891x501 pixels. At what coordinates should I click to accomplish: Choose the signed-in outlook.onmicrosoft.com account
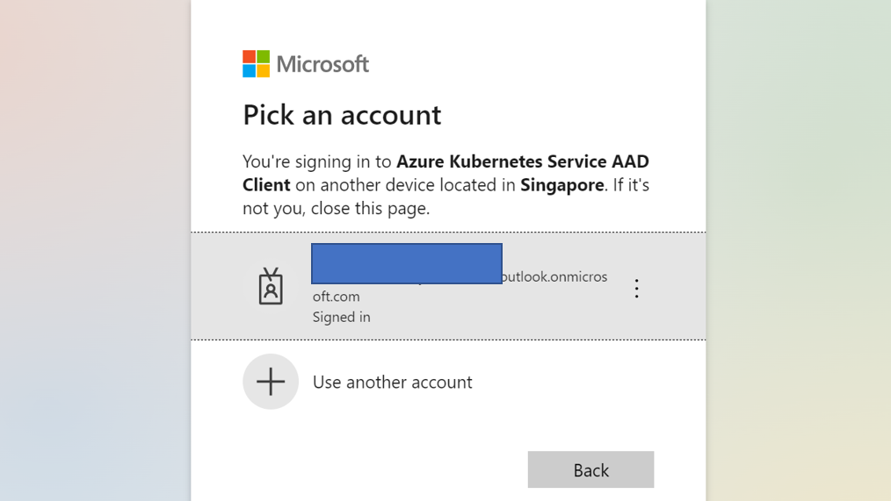[448, 286]
